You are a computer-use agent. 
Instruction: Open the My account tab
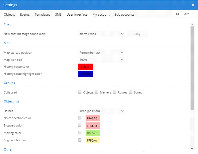coord(101,15)
